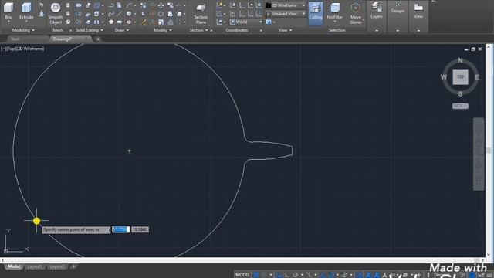Viewport: 494px width, 278px height.
Task: Open the Layout2 tab
Action: tap(56, 266)
